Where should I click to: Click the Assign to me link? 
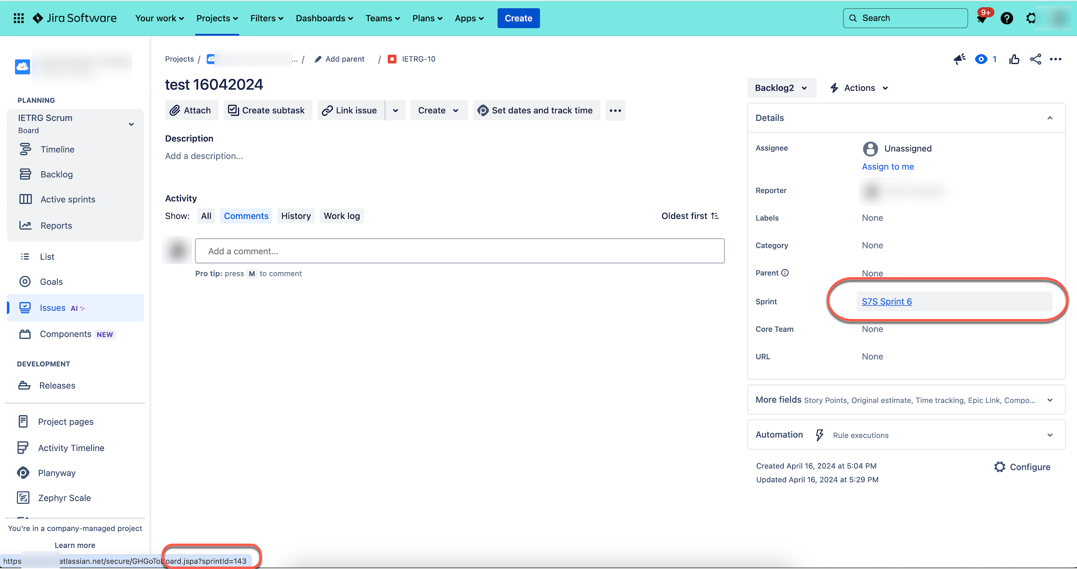(888, 166)
